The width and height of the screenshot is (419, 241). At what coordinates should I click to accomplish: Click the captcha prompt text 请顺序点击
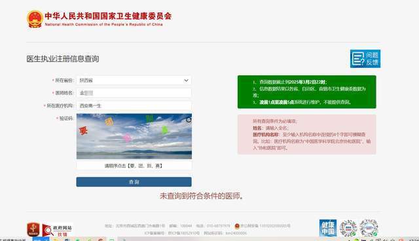coord(134,166)
